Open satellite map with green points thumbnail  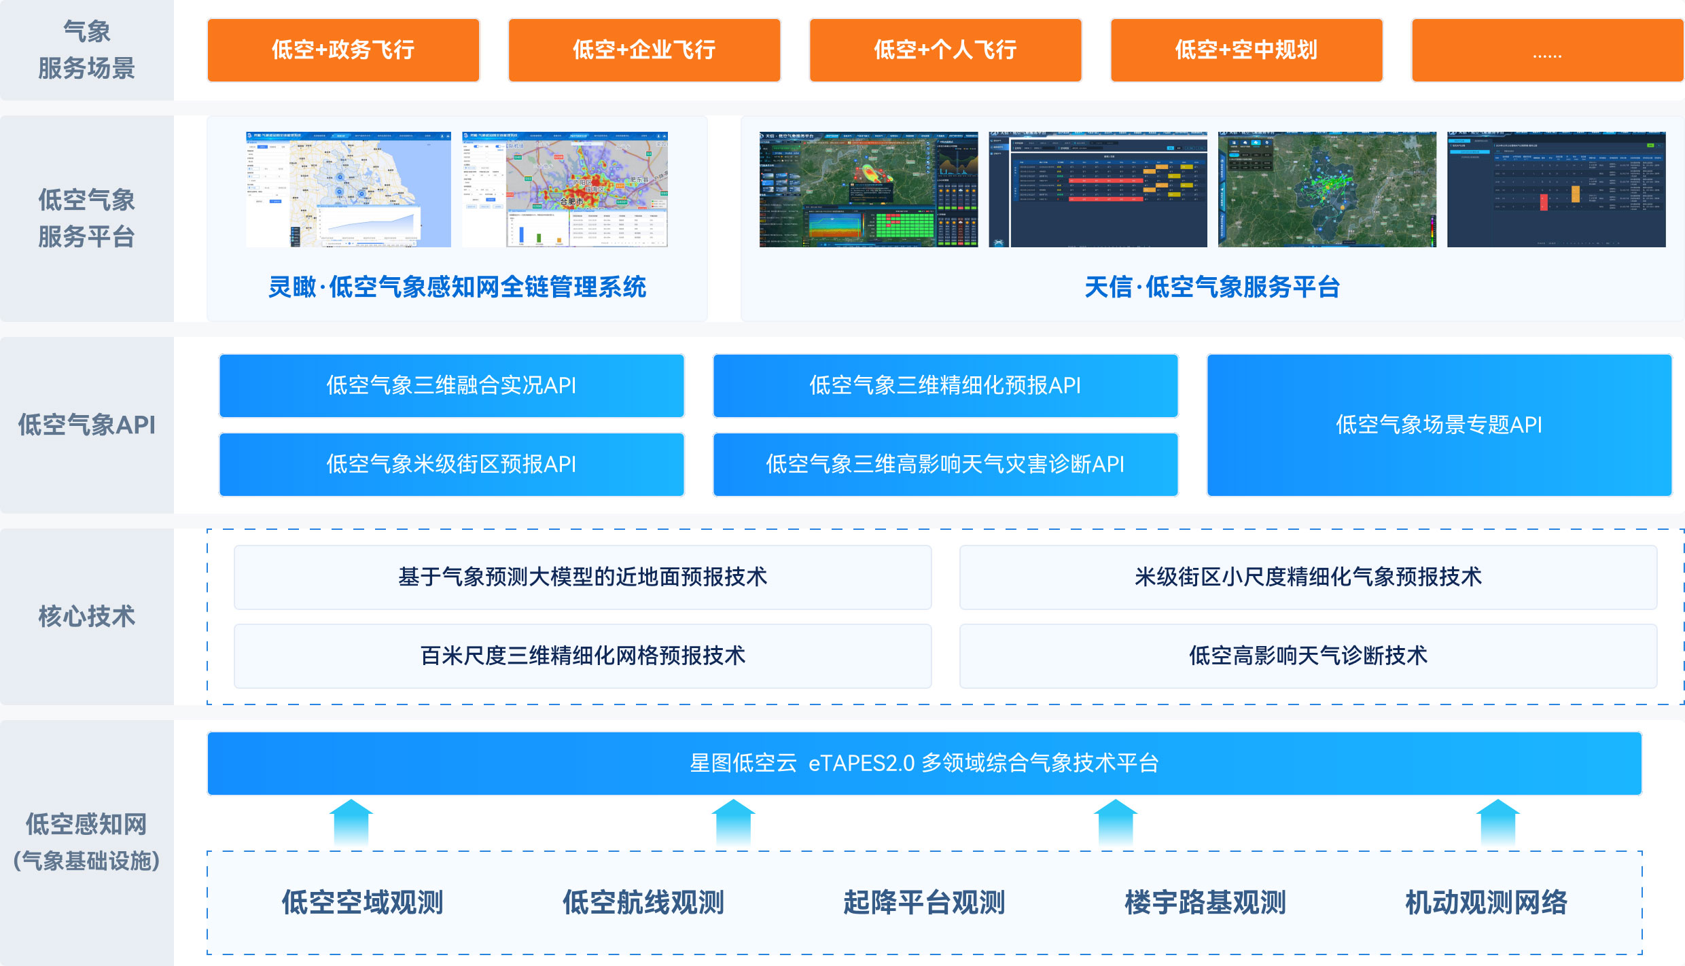click(1327, 189)
